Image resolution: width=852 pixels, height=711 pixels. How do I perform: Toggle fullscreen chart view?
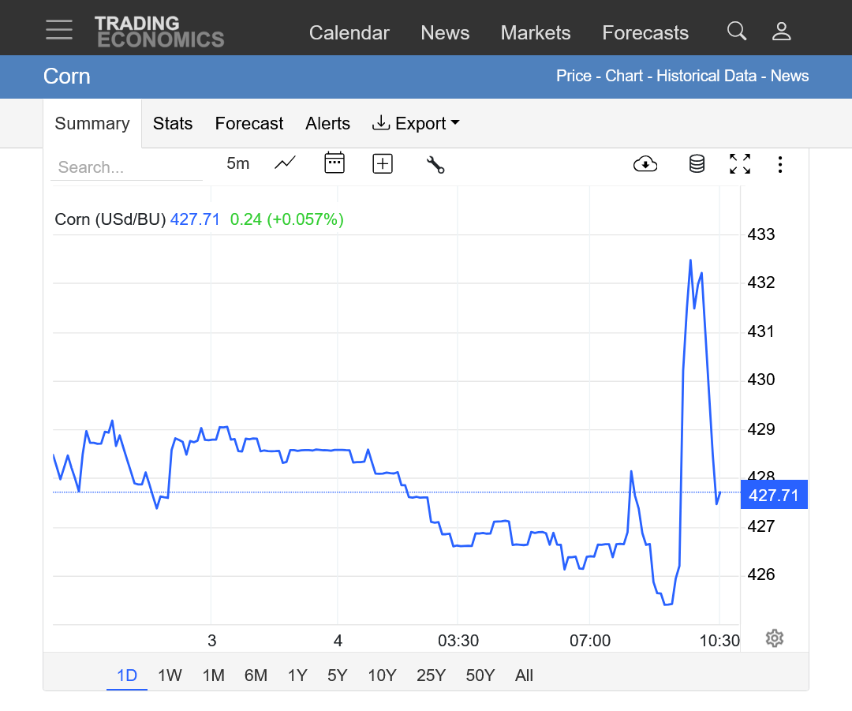tap(740, 164)
